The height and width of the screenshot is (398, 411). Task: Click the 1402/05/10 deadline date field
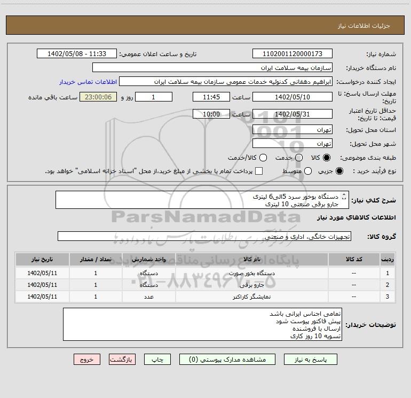293,97
